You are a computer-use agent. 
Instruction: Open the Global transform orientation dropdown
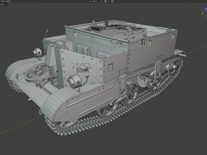[94, 1]
